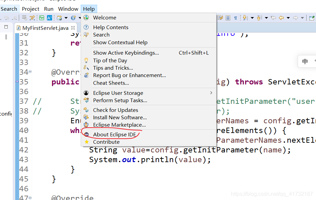Viewport: 316px width, 200px height.
Task: Click the Check for Updates icon
Action: [86, 110]
